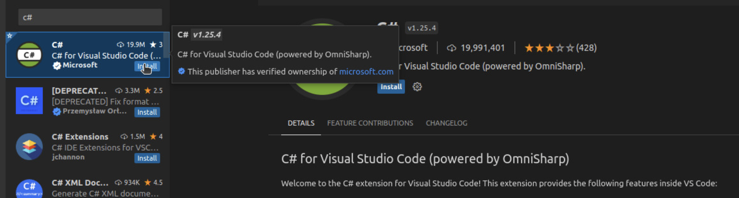Open the microsoft.com link in the tooltip

[x=366, y=71]
